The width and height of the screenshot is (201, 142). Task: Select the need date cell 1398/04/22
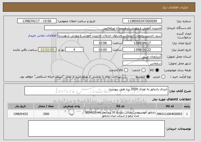pyautogui.click(x=21, y=114)
